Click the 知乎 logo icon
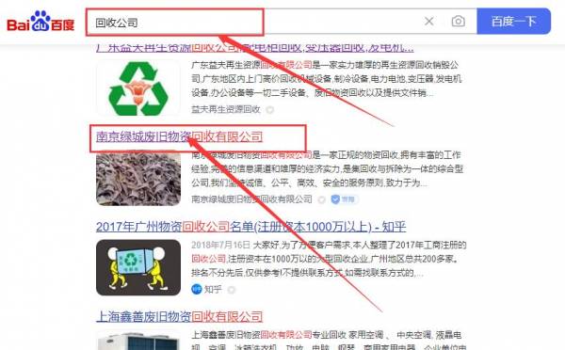Image resolution: width=565 pixels, height=350 pixels. pyautogui.click(x=197, y=289)
